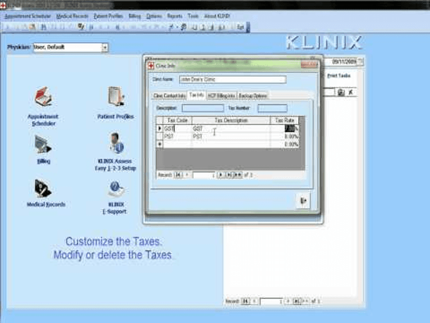Open the Backup Options tab
430x323 pixels.
pos(253,96)
